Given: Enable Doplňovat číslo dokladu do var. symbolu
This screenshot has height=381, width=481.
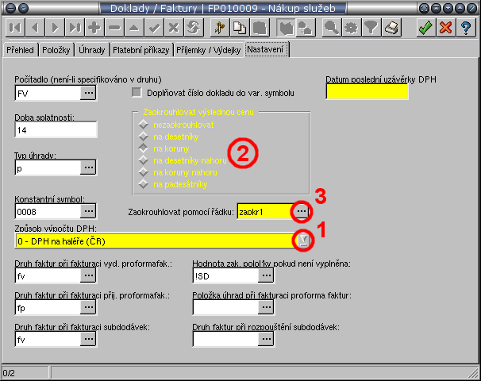Looking at the screenshot, I should coord(136,92).
